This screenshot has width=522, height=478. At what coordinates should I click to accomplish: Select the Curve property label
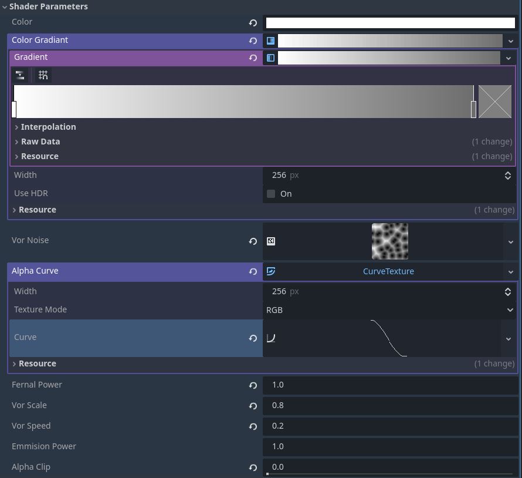click(x=25, y=337)
